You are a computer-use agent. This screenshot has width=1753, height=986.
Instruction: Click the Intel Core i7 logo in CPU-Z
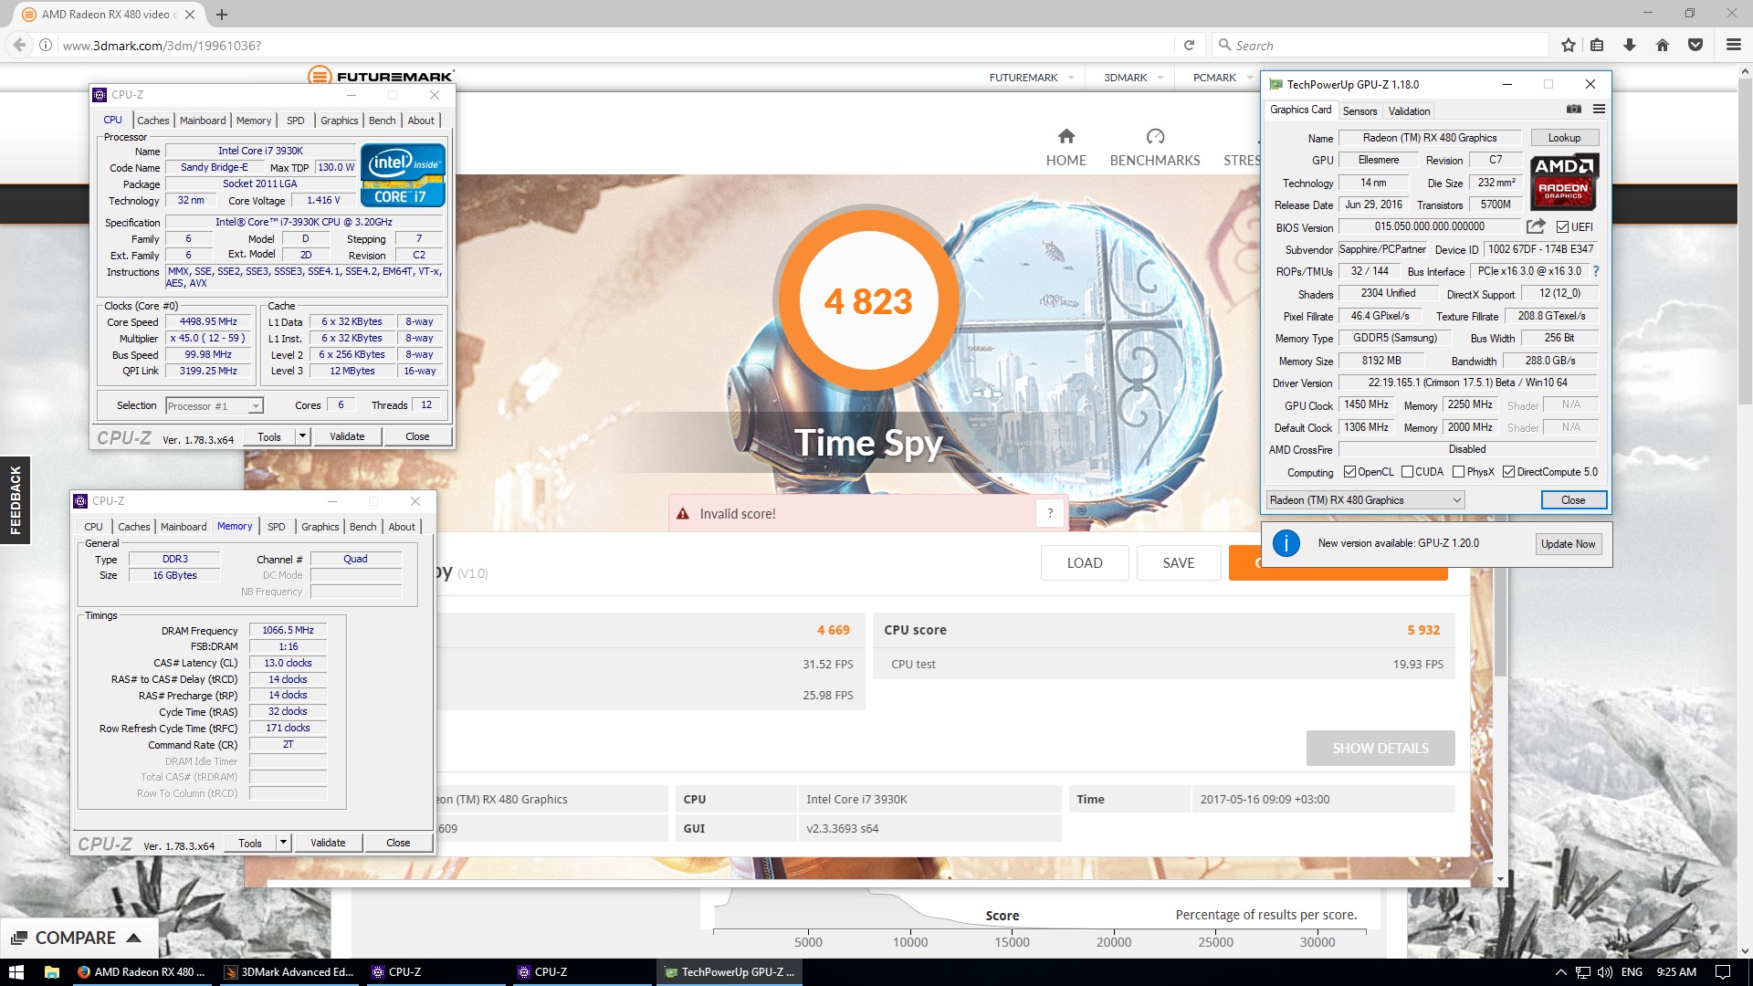tap(403, 173)
